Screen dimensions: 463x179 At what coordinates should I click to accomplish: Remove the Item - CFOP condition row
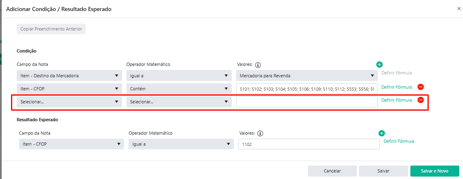pos(421,87)
